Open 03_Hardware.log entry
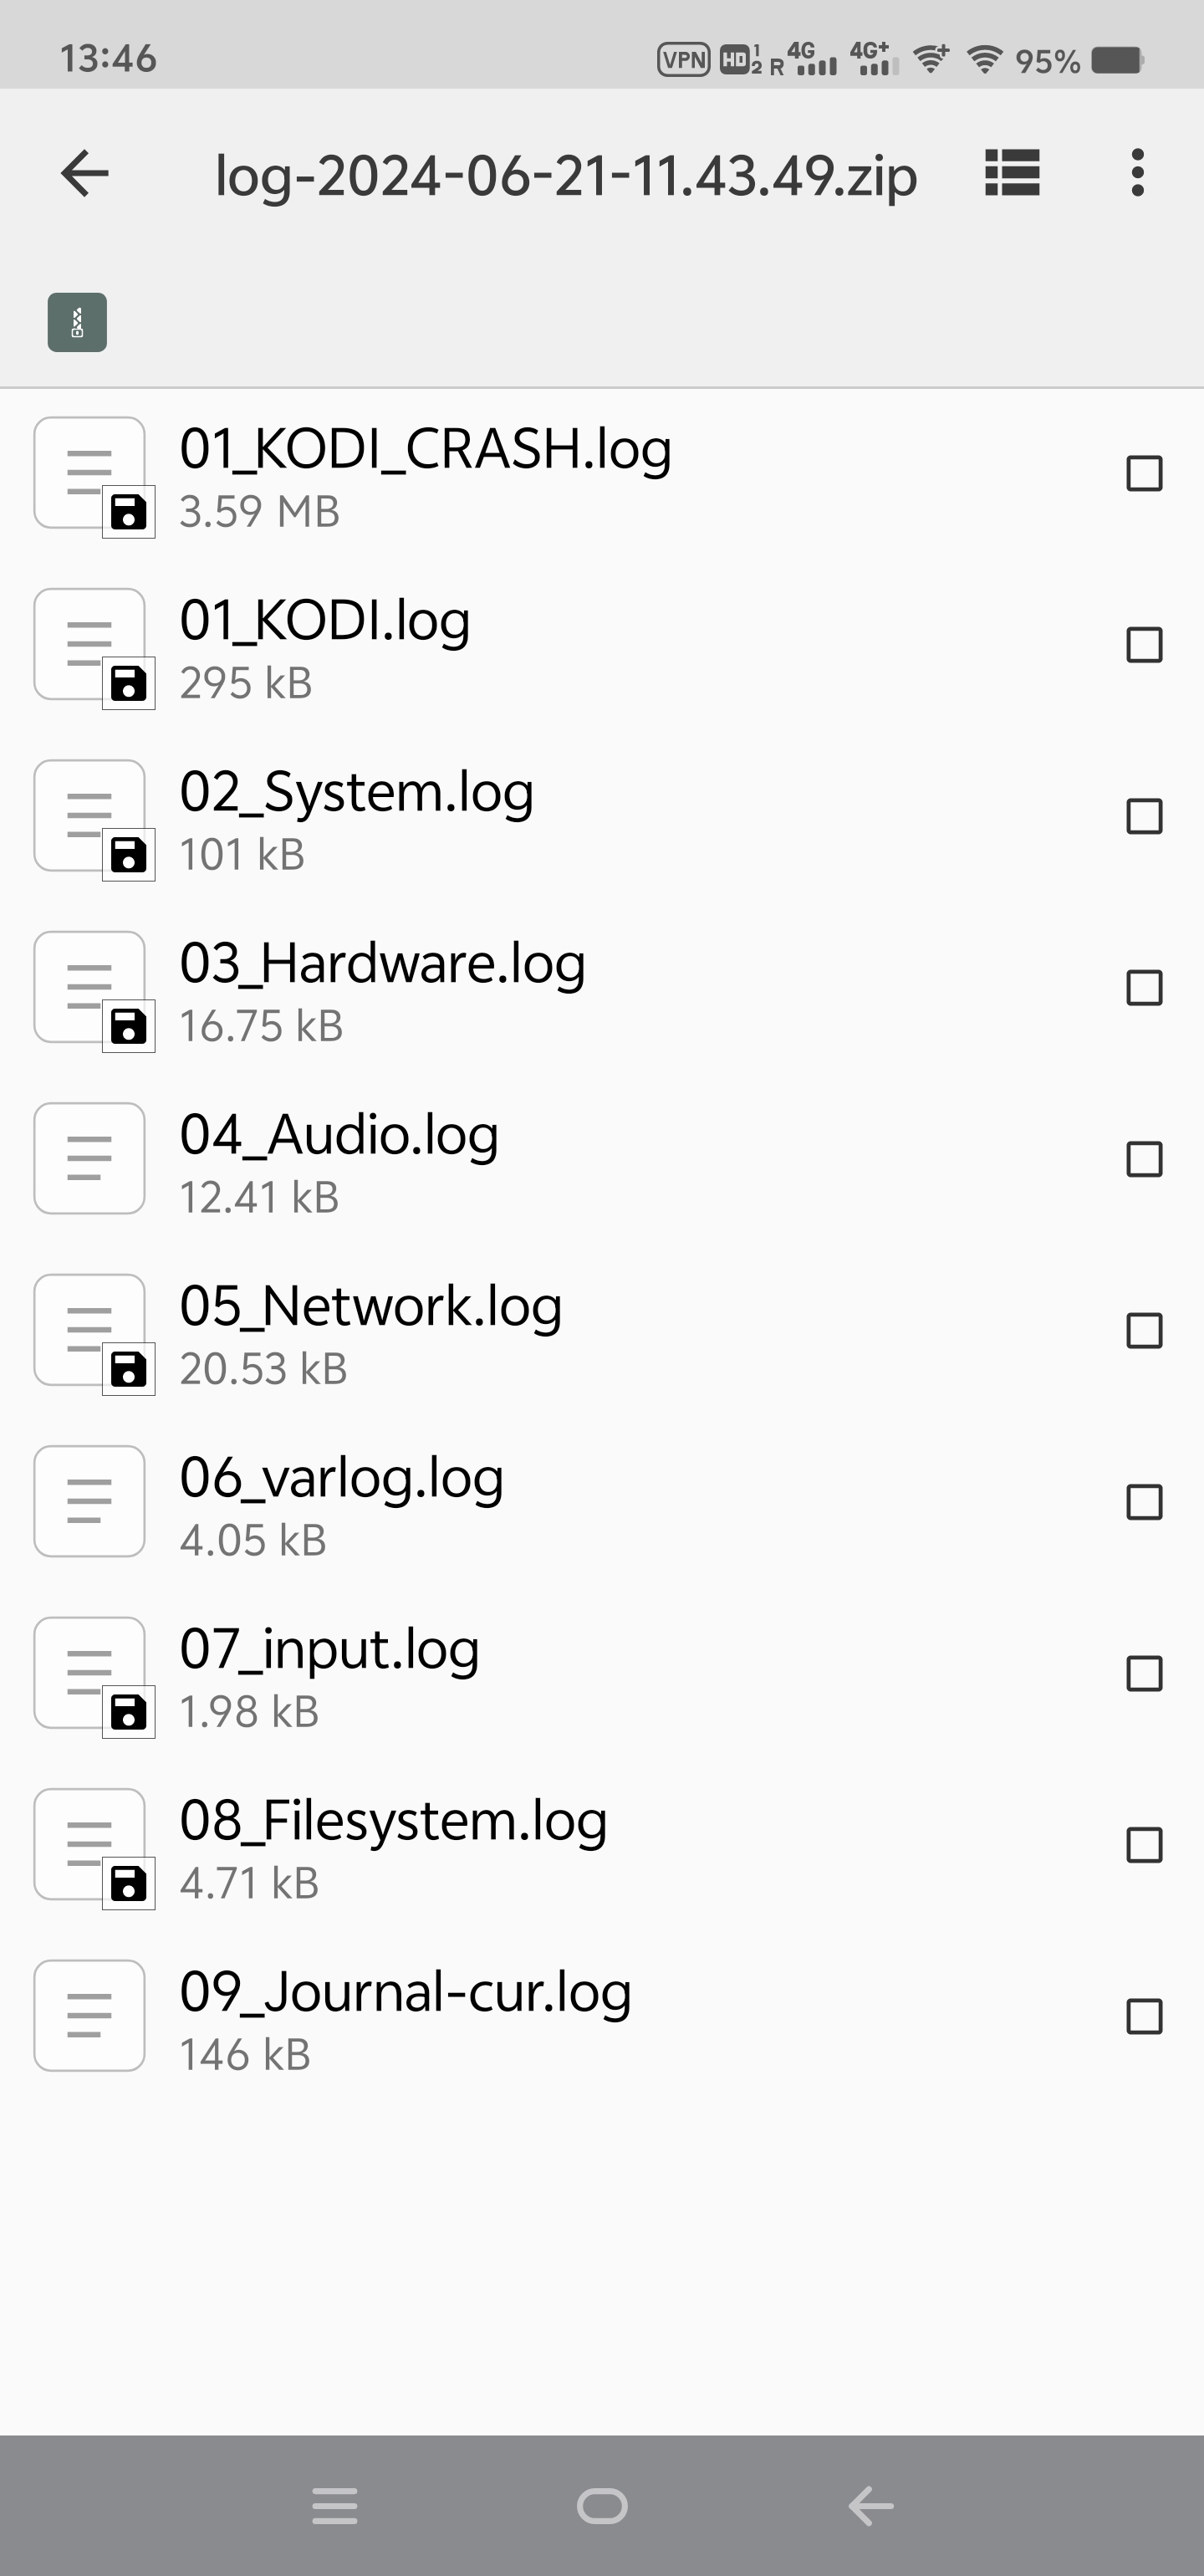Image resolution: width=1204 pixels, height=2576 pixels. click(x=382, y=964)
